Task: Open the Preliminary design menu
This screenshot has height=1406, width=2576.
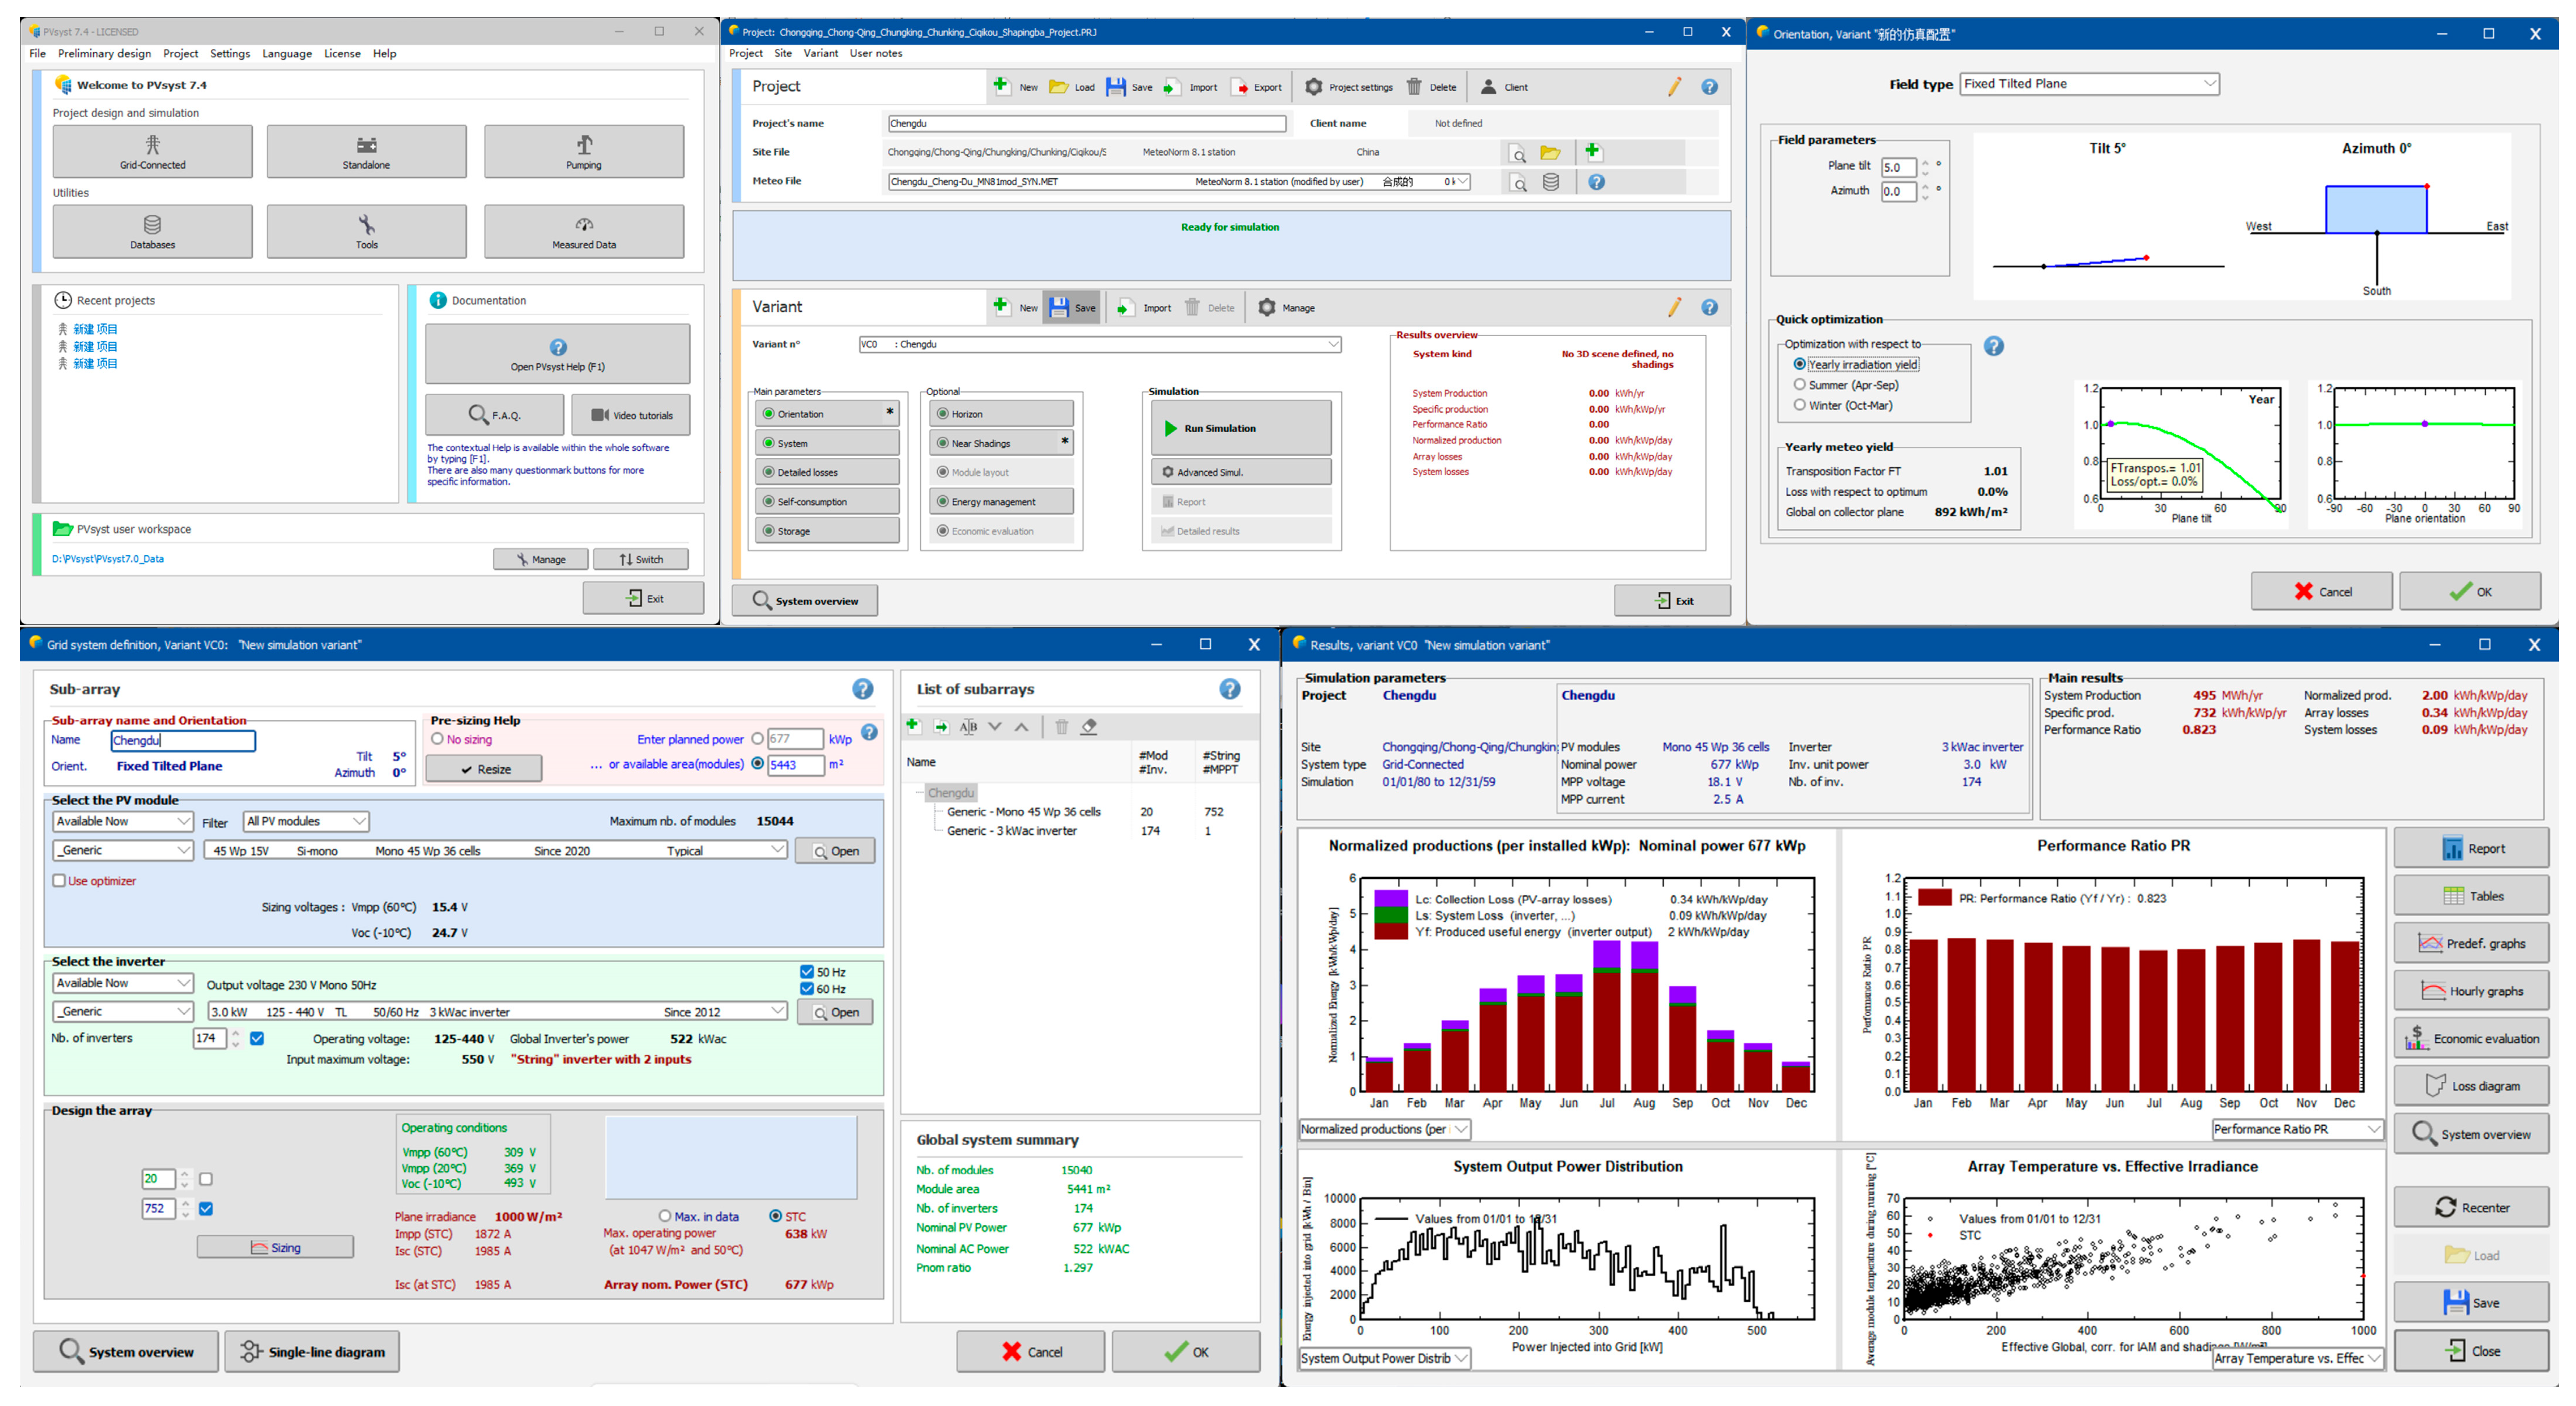Action: [x=104, y=54]
